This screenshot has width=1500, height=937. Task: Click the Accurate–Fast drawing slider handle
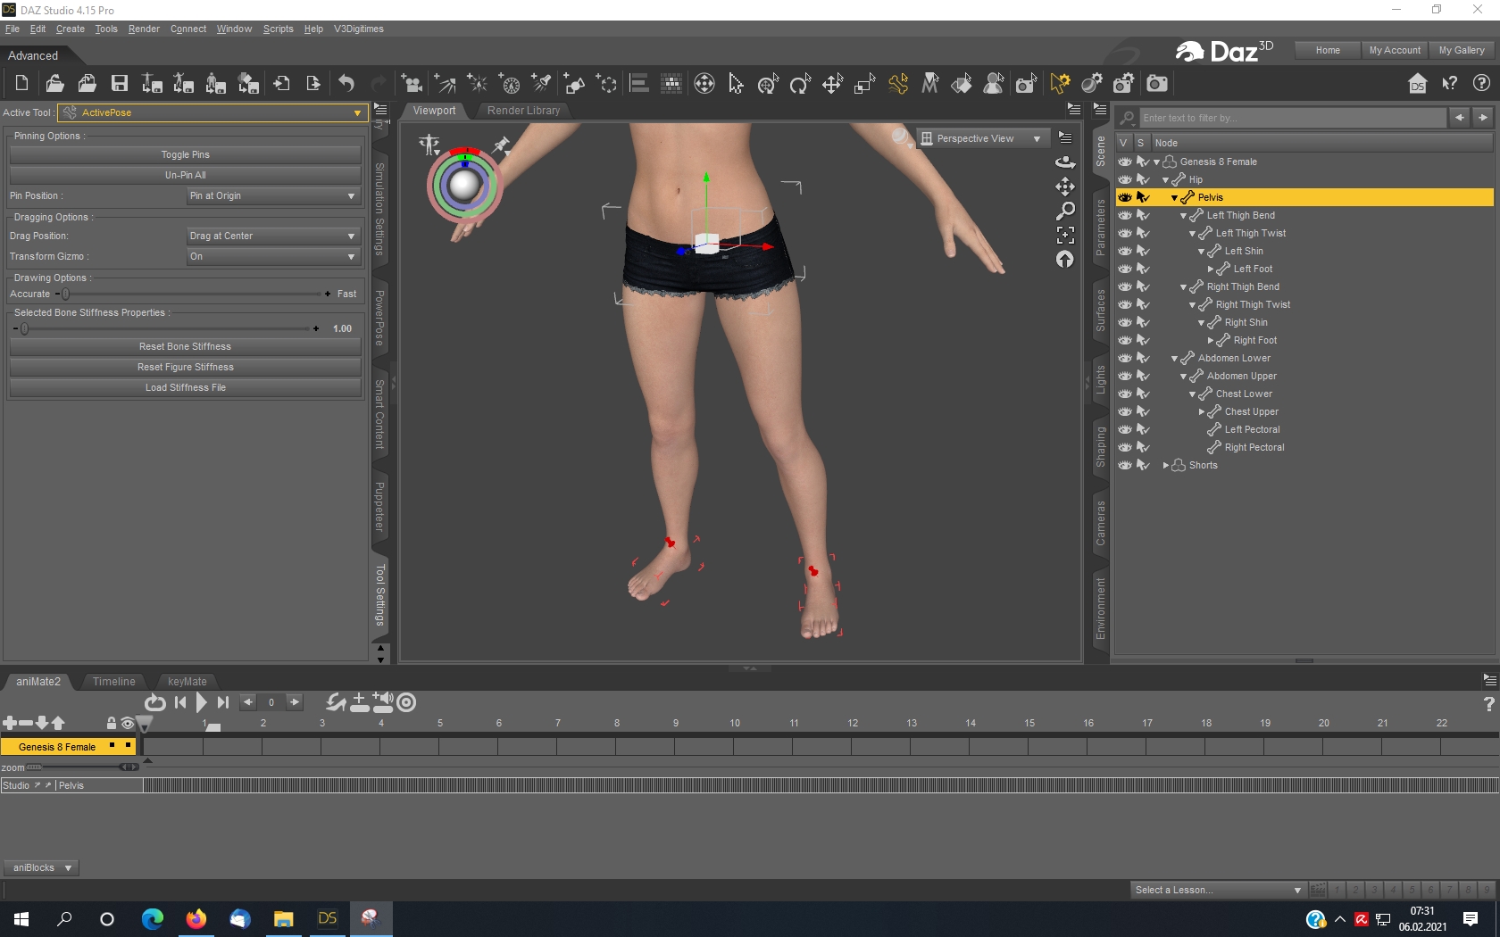[x=65, y=294]
